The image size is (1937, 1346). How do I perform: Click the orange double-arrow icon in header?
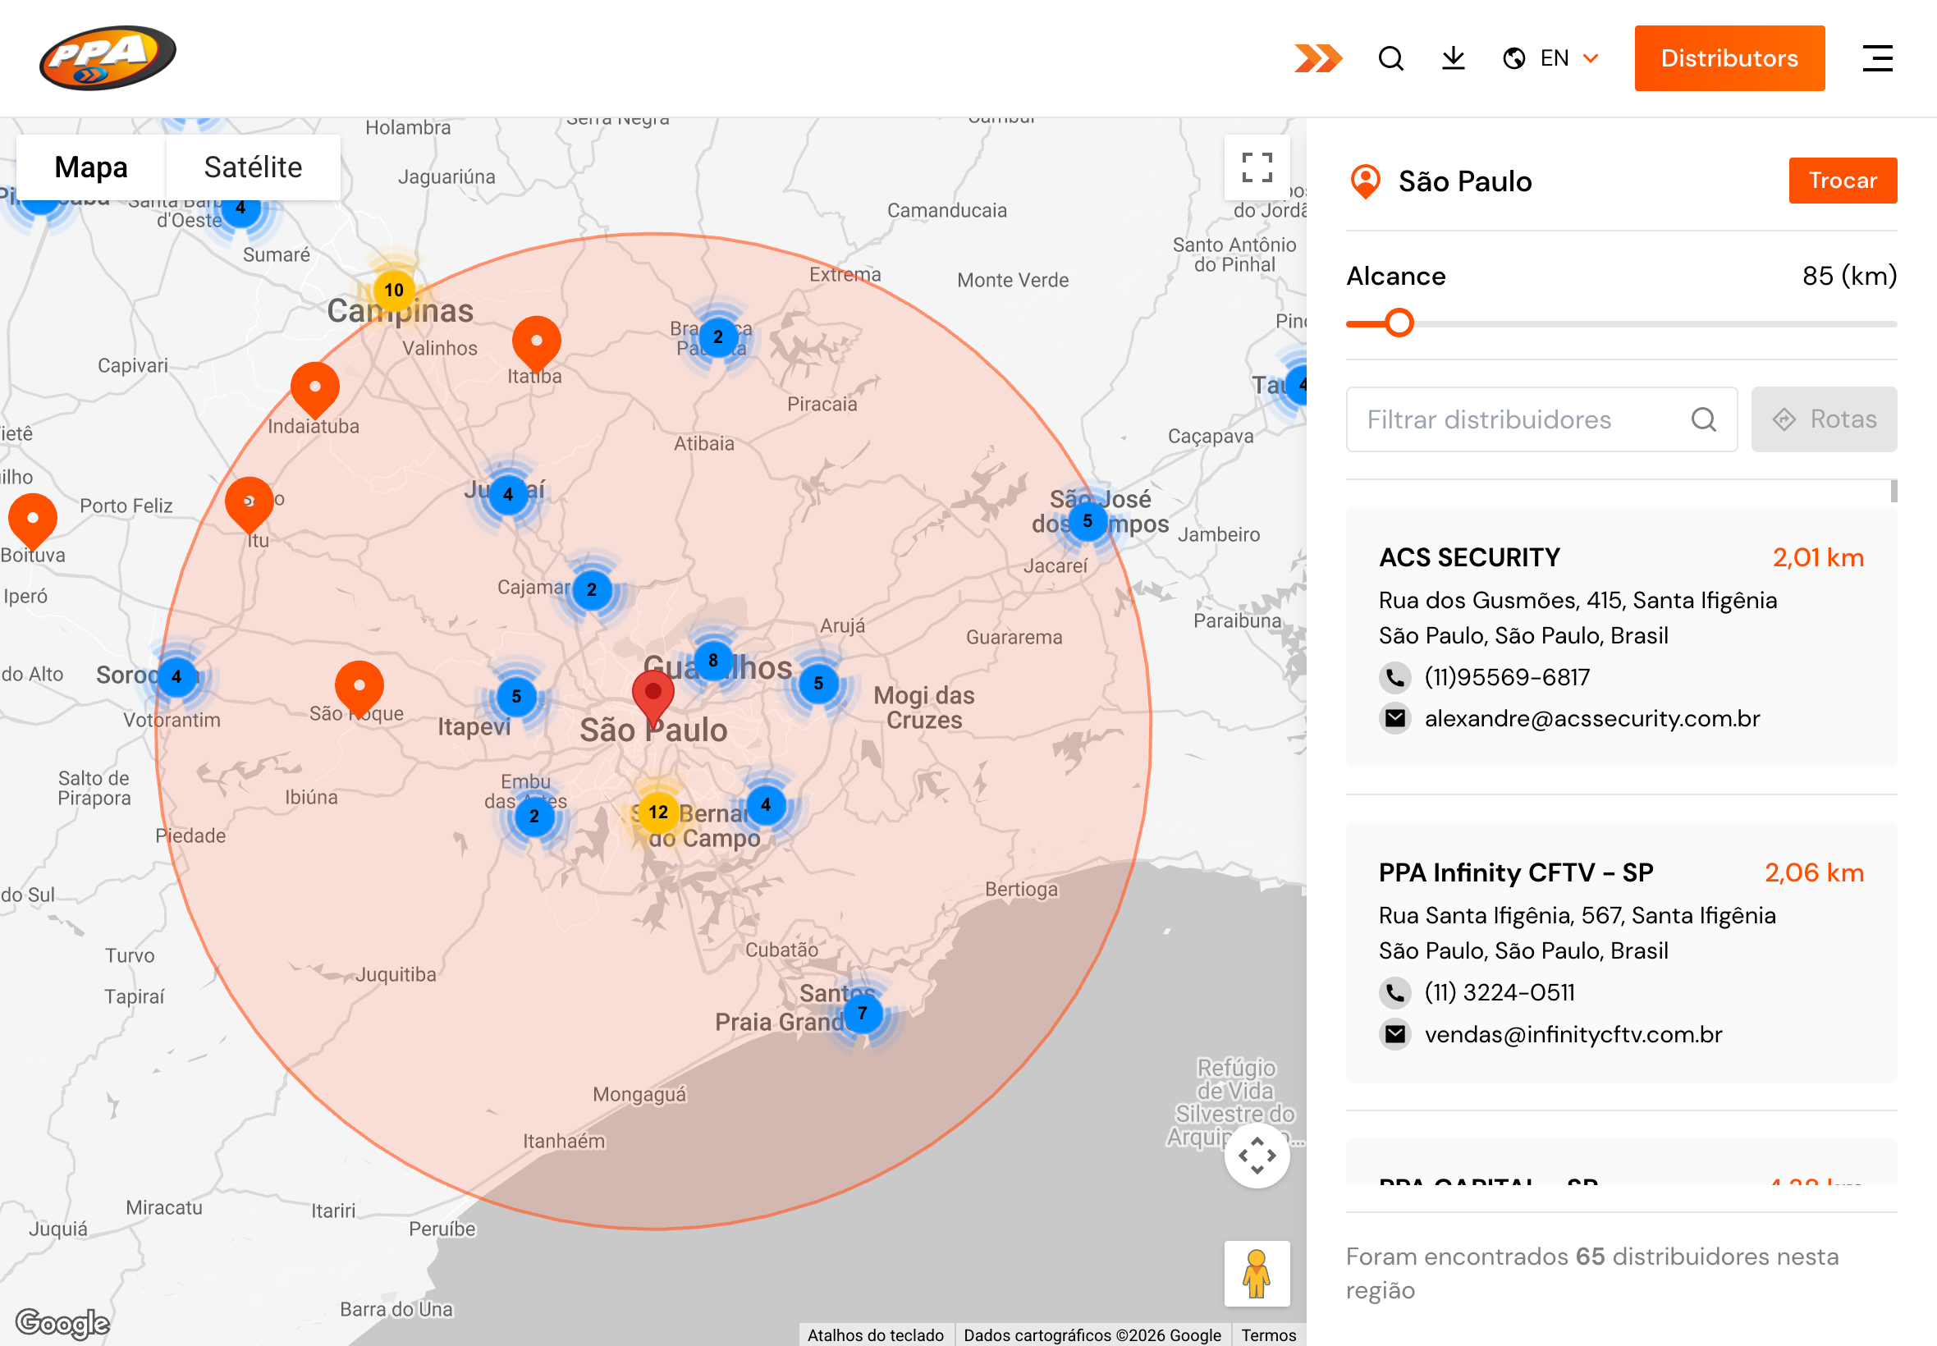(1318, 58)
